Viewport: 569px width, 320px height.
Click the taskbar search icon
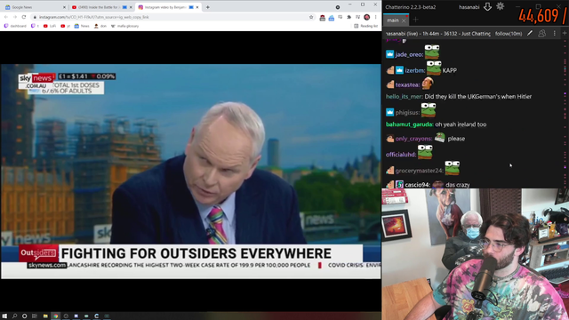pyautogui.click(x=14, y=316)
